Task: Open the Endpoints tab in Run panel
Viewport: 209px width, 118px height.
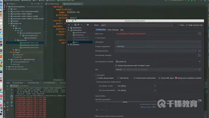Action: point(24,86)
